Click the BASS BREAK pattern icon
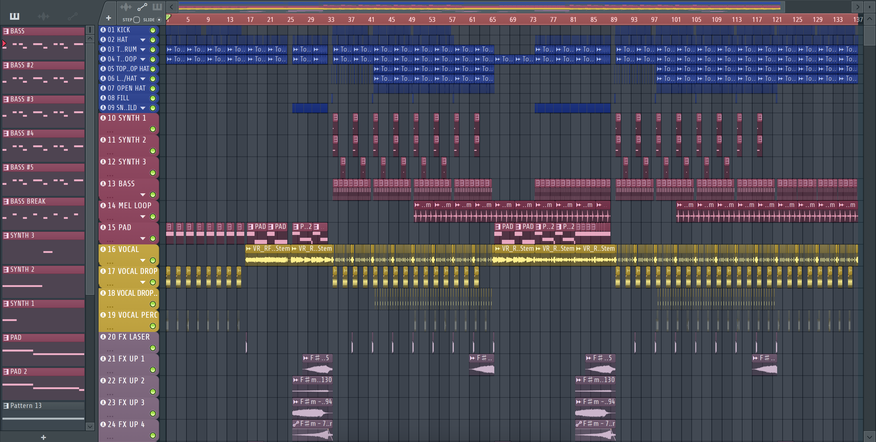The image size is (876, 442). [6, 202]
